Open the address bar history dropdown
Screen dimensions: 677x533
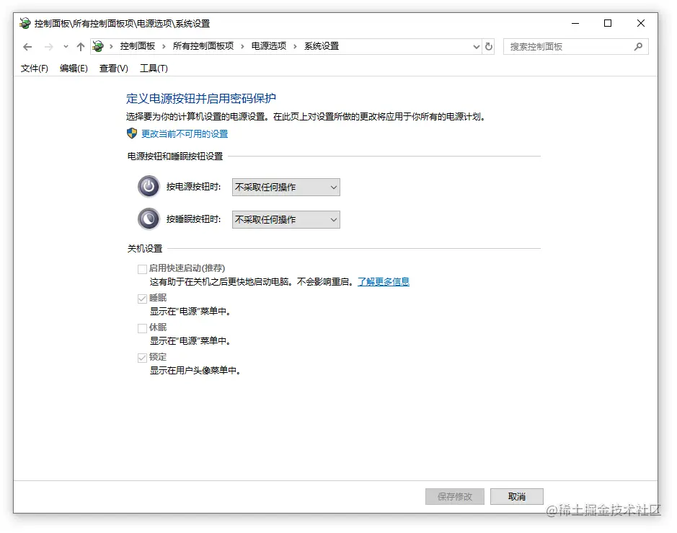(x=475, y=46)
